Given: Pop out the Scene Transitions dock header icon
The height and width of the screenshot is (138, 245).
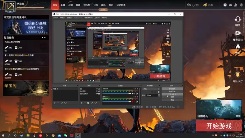Looking at the screenshot, I should tap(160, 86).
